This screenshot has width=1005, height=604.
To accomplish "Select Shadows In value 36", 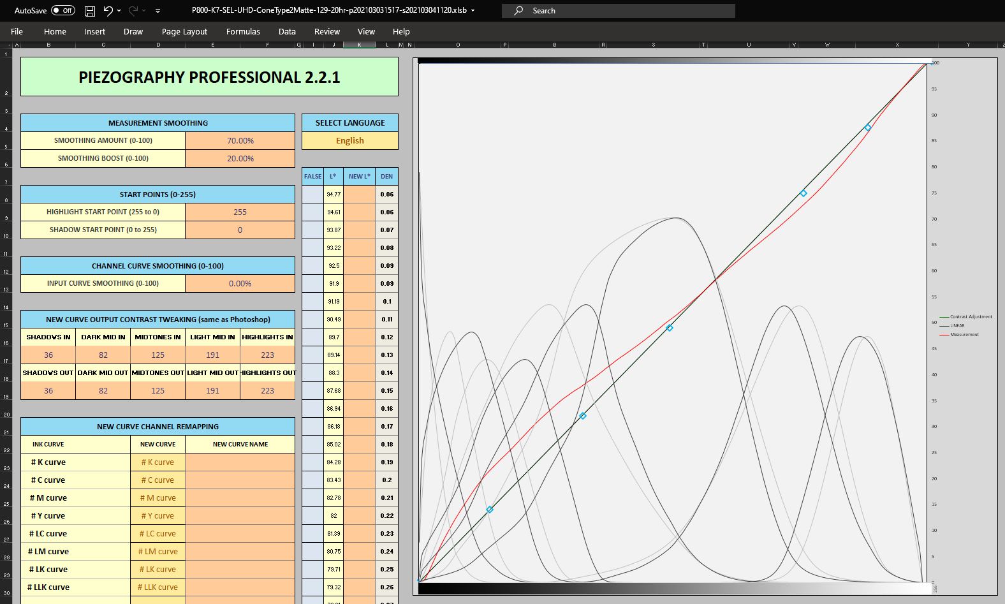I will (48, 355).
